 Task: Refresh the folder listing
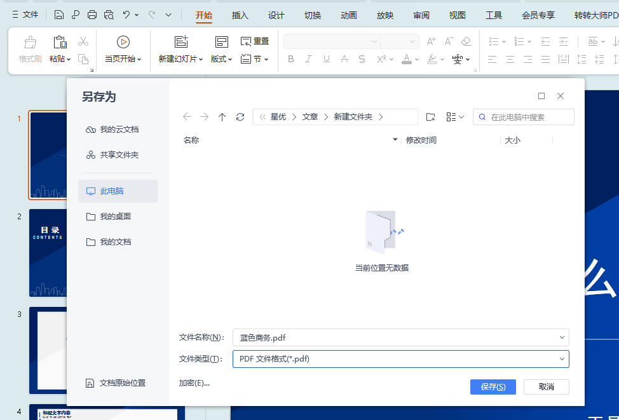pos(240,117)
